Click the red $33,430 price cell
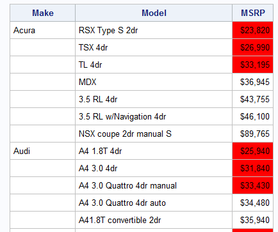Viewport: 278px width, 232px height. (x=253, y=185)
